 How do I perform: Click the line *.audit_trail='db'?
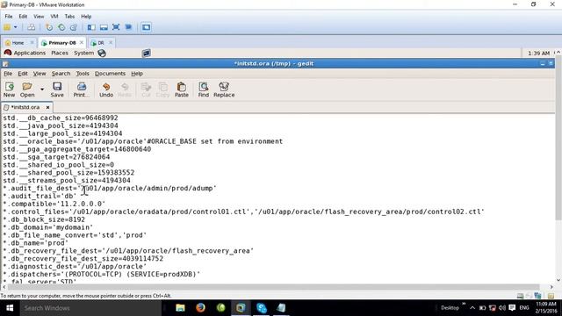tap(40, 196)
